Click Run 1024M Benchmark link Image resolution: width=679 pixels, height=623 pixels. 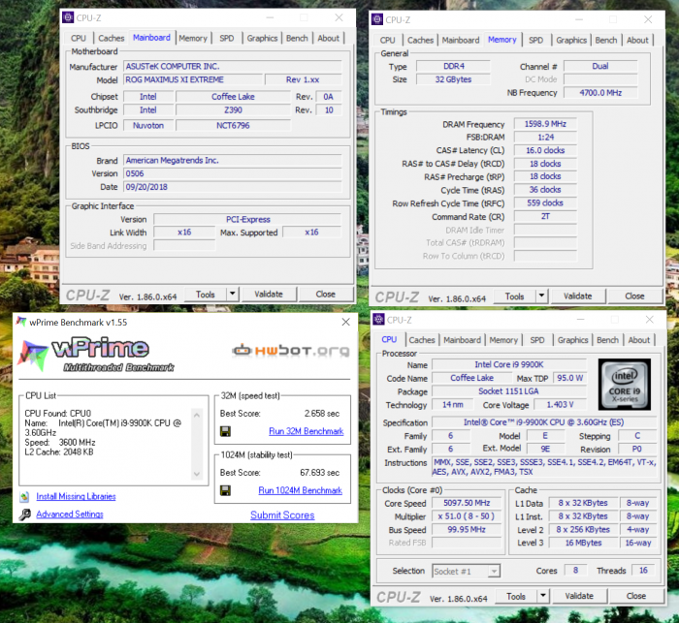(x=300, y=490)
